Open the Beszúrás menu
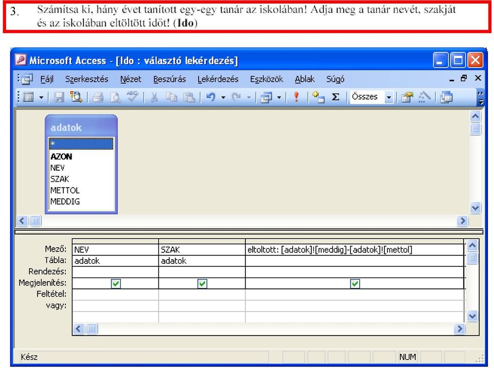 click(169, 79)
